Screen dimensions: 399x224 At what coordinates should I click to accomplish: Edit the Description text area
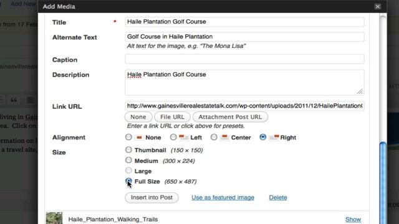tap(244, 82)
